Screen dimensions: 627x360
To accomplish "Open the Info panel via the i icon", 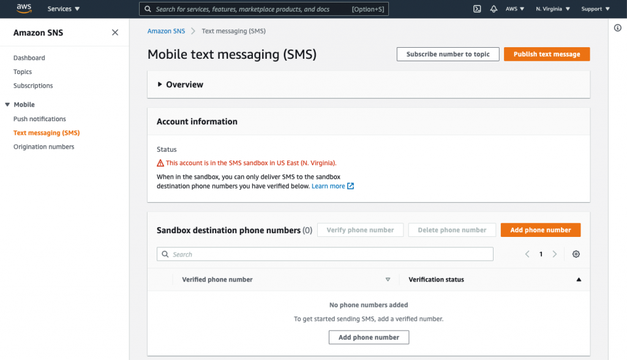I will pos(618,28).
